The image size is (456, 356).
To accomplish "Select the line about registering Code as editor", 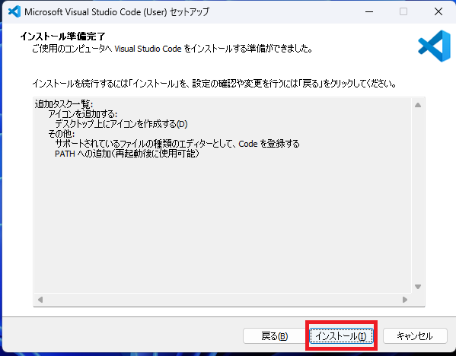I will (177, 144).
